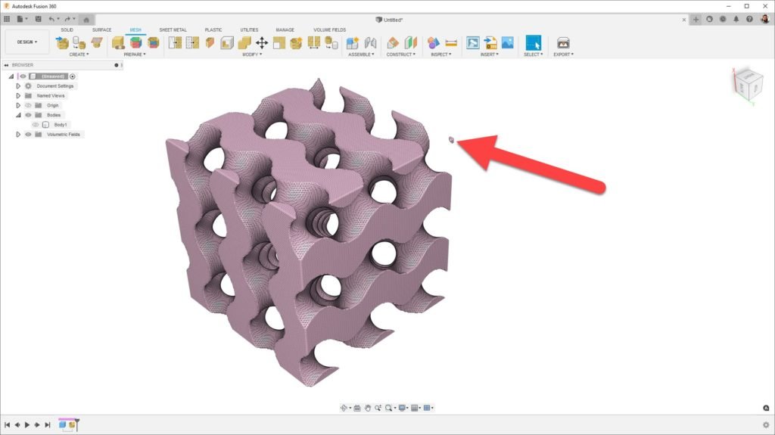775x435 pixels.
Task: Open the data panel grid icon
Action: 7,19
